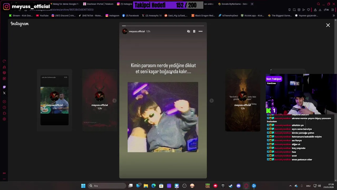This screenshot has width=337, height=190.
Task: Click the taskbar Ara search box
Action: 107,186
